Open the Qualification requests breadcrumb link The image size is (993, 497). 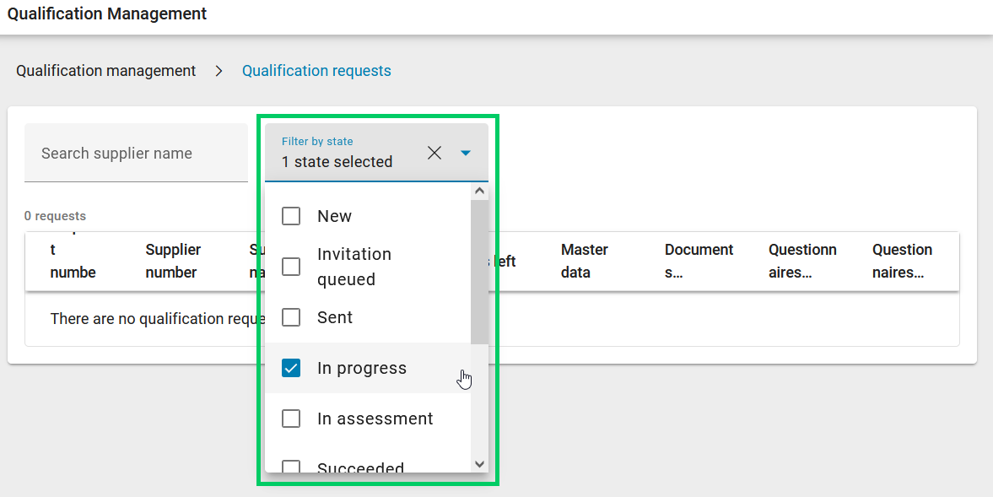coord(316,71)
